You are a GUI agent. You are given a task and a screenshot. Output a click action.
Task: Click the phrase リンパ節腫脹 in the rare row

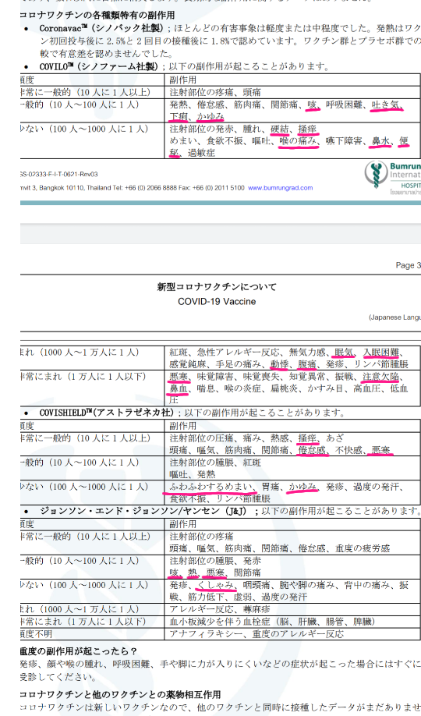pyautogui.click(x=380, y=364)
